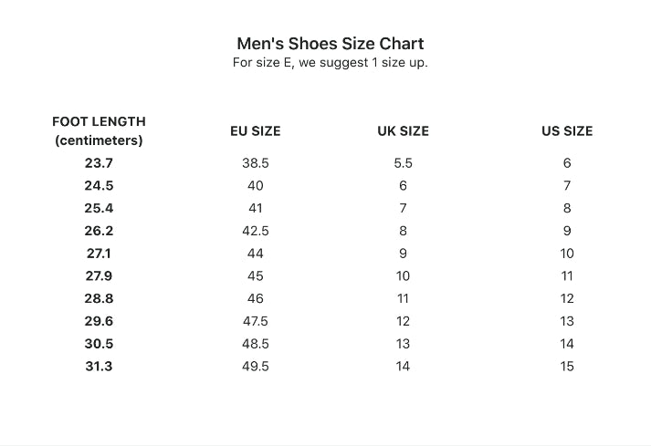Click foot length 24.5 row label
The image size is (651, 446).
coord(99,186)
